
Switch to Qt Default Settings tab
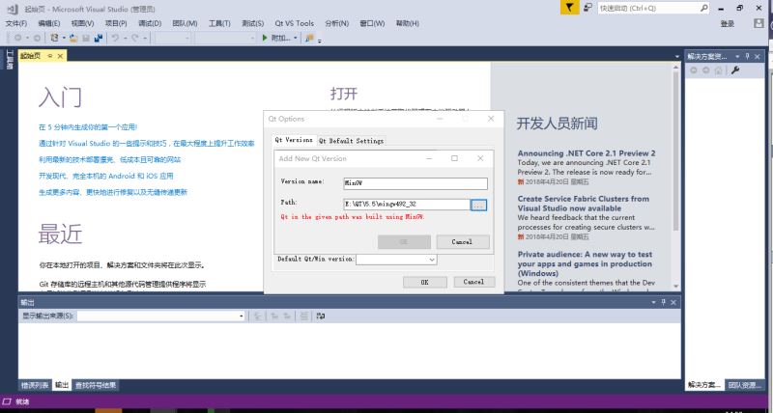pos(351,141)
